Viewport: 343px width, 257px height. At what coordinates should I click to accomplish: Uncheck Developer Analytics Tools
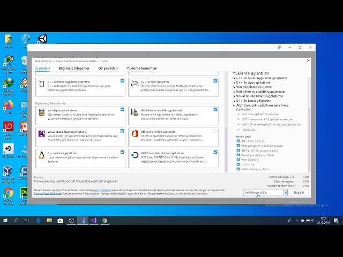click(x=238, y=155)
